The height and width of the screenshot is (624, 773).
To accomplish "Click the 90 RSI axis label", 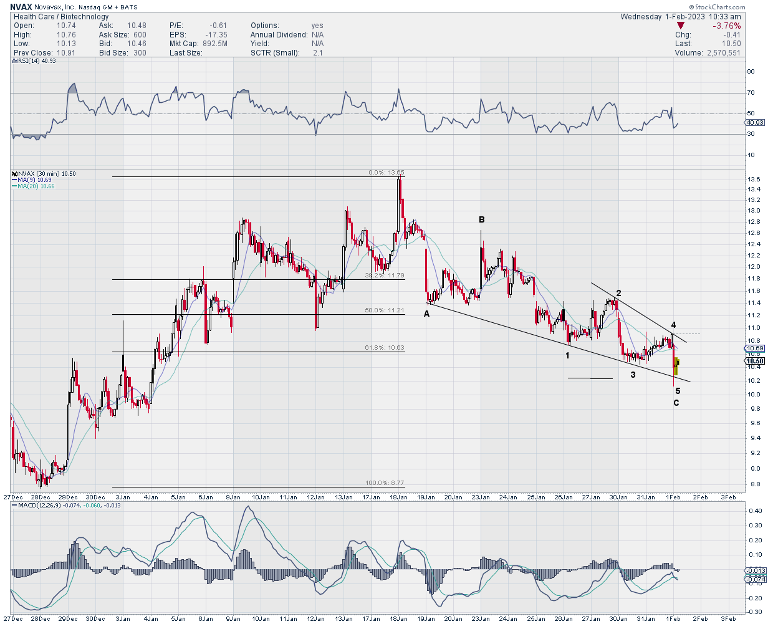I will pyautogui.click(x=751, y=72).
